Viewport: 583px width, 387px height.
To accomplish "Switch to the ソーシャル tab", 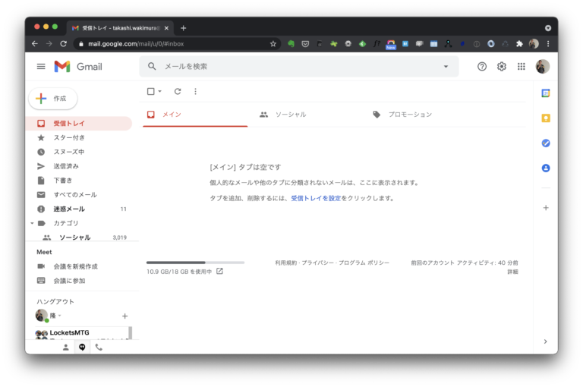I will click(x=283, y=115).
